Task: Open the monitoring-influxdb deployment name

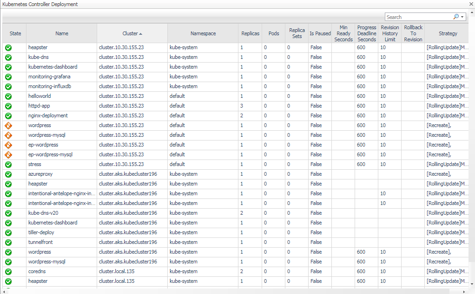Action: click(50, 86)
